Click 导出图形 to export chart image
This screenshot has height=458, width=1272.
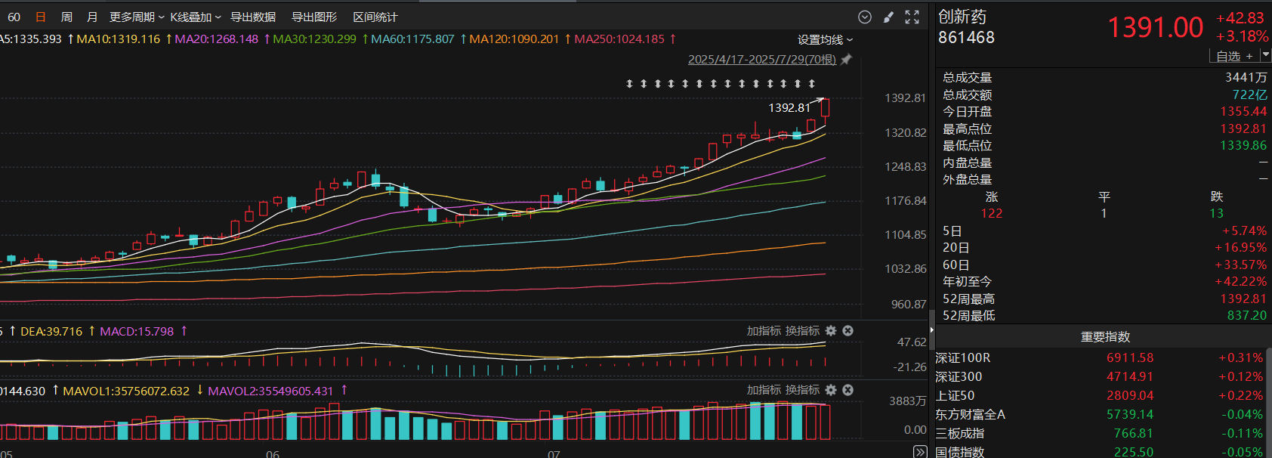point(314,17)
